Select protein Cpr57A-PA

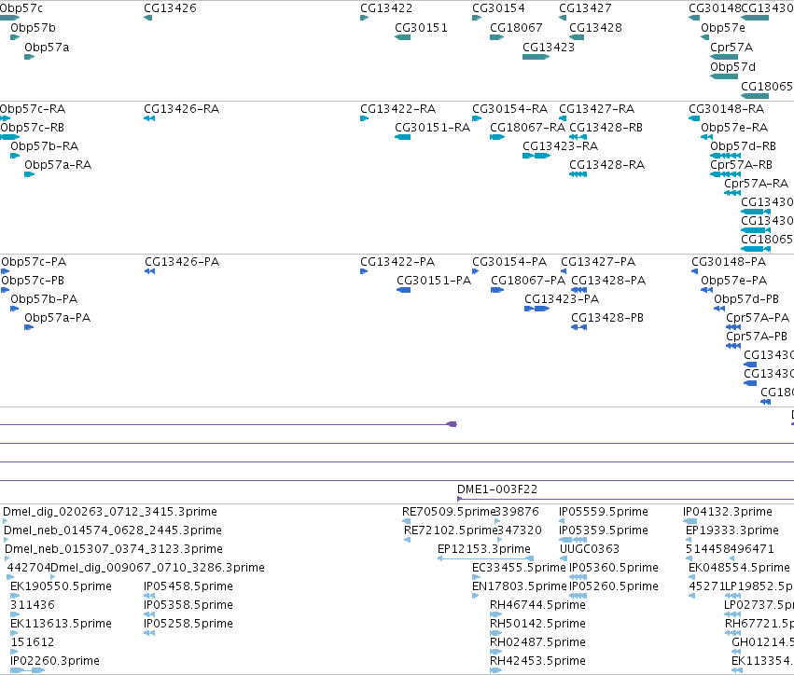coord(758,318)
